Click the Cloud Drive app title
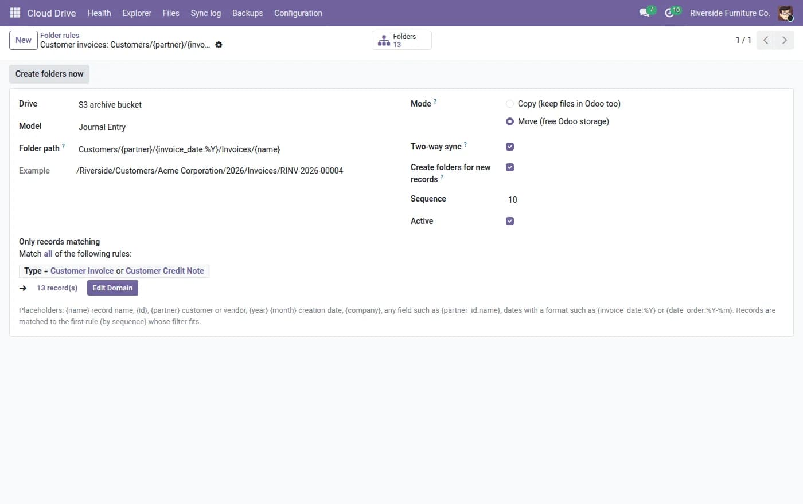Viewport: 803px width, 504px height. (52, 13)
